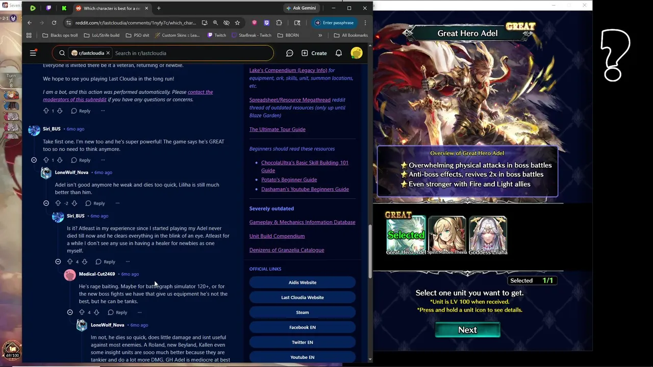Open Chrome's three-dot menu
The image size is (653, 367).
pos(365,22)
